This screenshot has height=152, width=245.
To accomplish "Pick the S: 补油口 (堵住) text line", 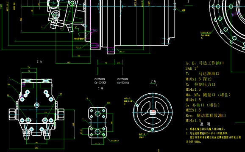I will [203, 105].
